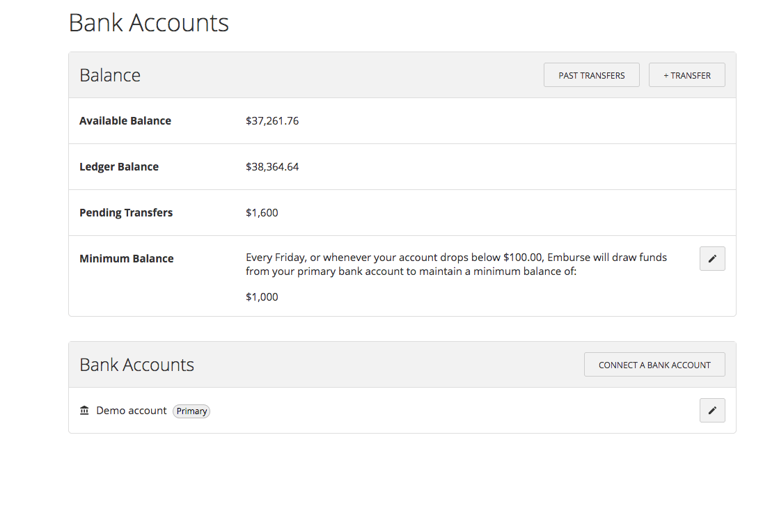Select the $38,364.64 ledger balance amount
Image resolution: width=763 pixels, height=529 pixels.
click(x=272, y=166)
